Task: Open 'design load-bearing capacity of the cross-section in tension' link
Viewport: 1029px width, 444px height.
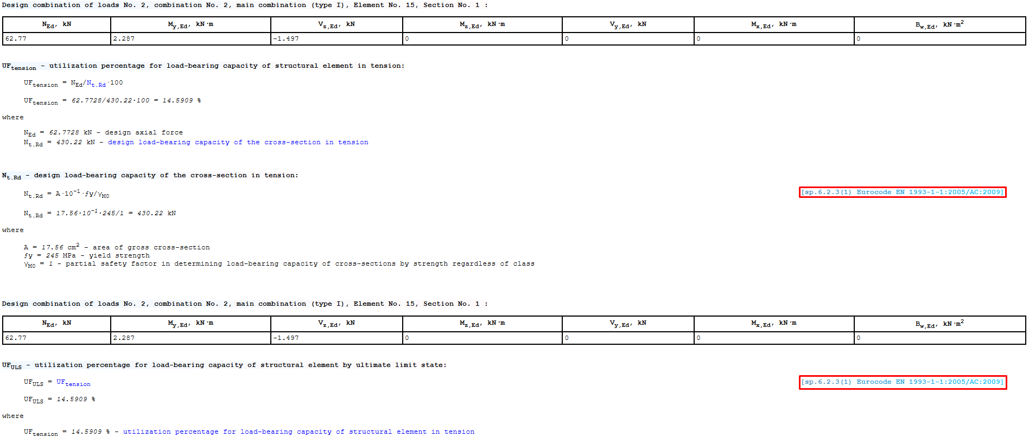Action: click(238, 142)
